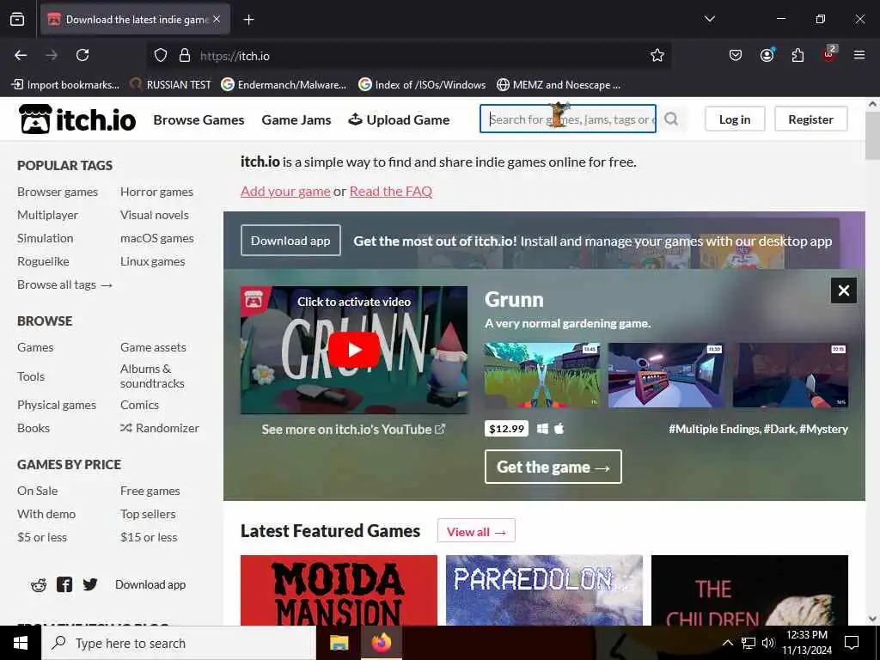Viewport: 880px width, 660px height.
Task: Click the Firefox forward arrow
Action: pos(52,55)
